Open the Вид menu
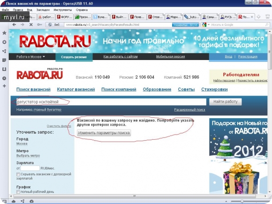The height and width of the screenshot is (204, 272). point(30,10)
